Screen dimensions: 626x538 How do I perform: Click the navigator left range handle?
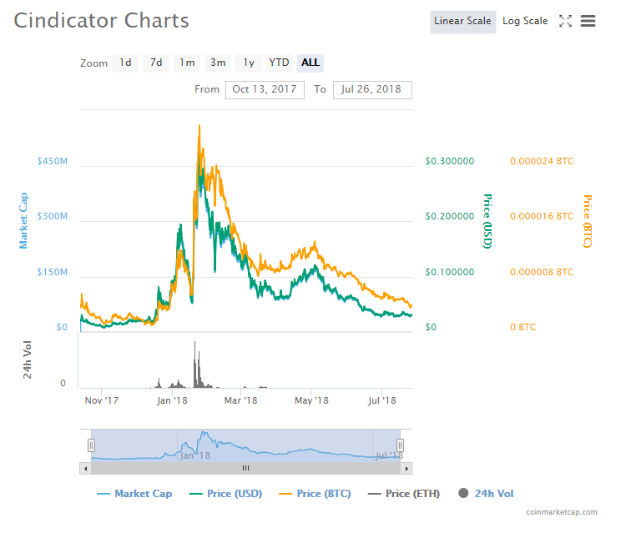92,445
